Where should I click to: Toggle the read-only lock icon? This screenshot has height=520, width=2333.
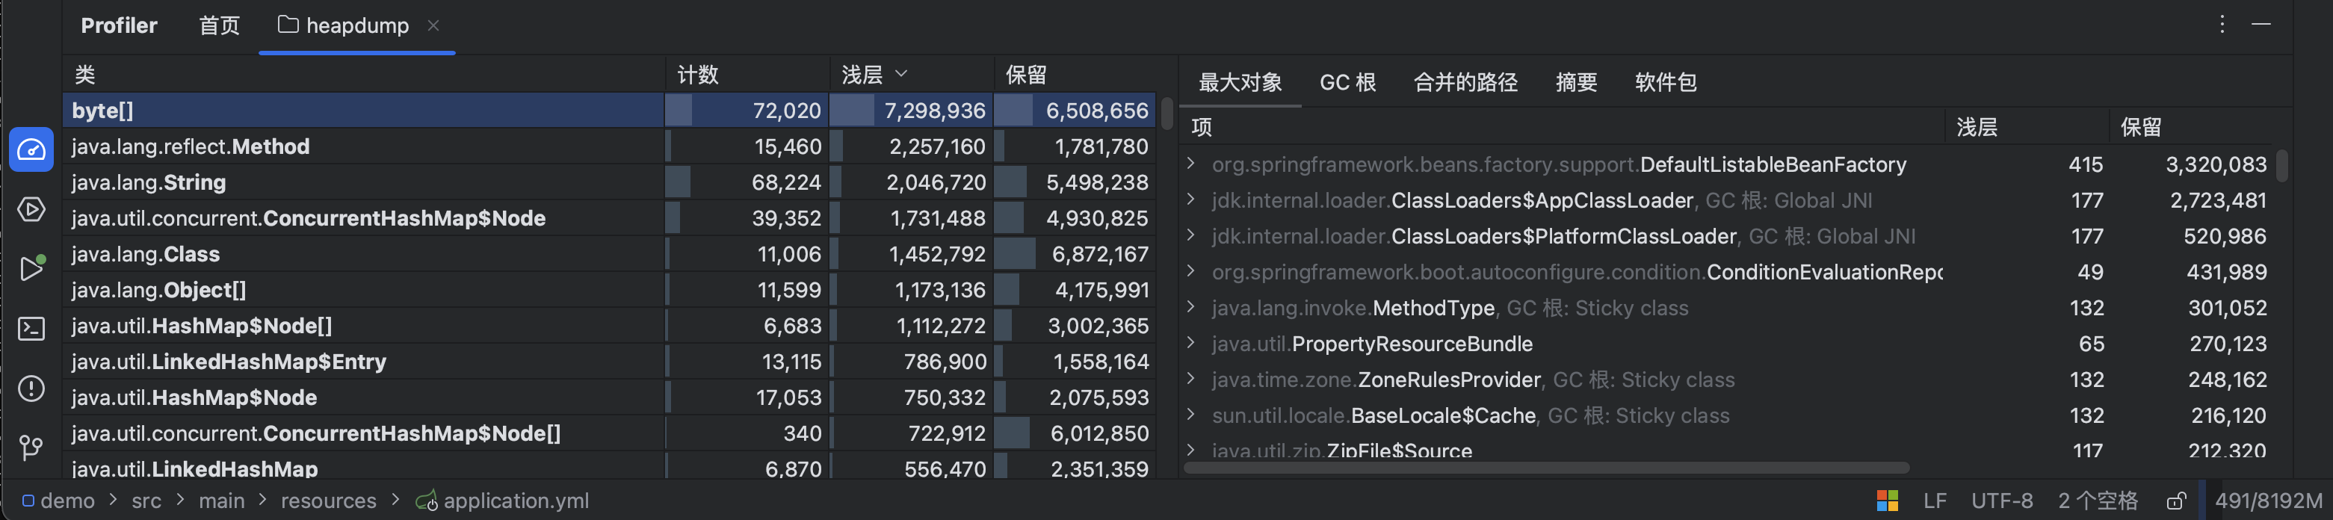[2175, 501]
